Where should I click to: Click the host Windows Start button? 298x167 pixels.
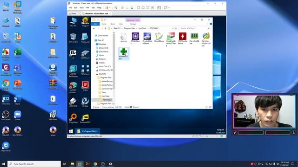click(x=4, y=164)
